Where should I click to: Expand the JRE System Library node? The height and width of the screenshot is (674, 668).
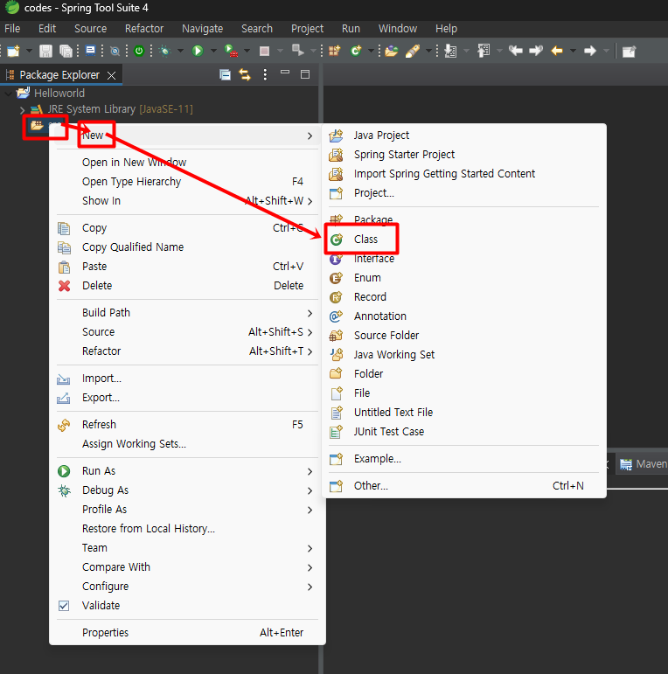click(x=22, y=109)
